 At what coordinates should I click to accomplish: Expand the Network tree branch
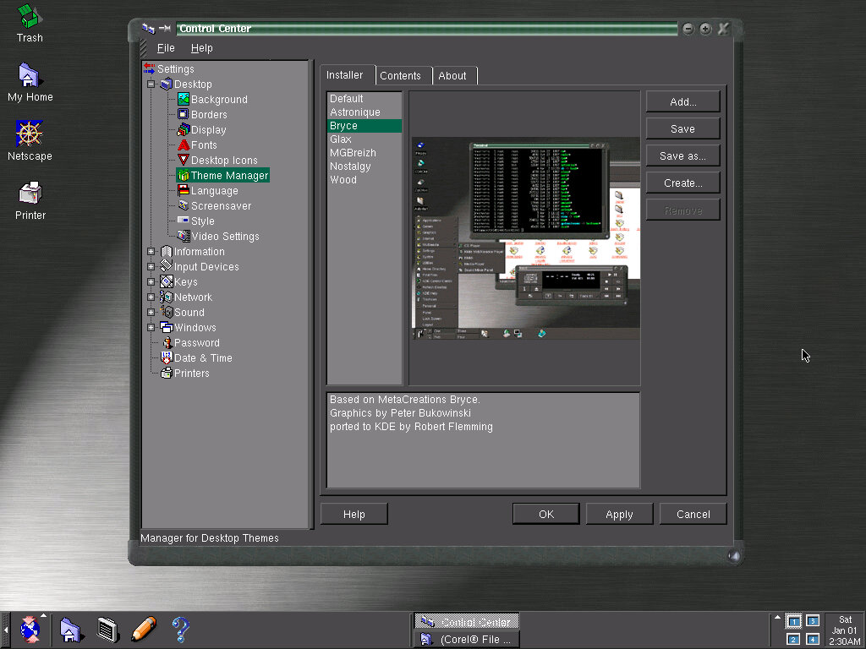coord(151,297)
